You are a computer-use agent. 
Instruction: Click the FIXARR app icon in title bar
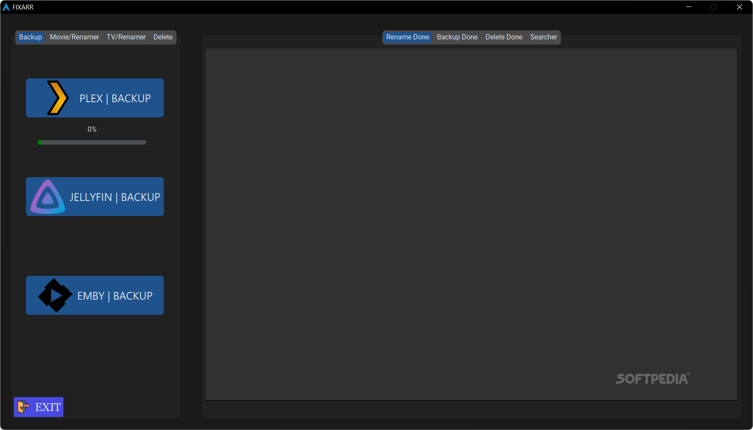click(x=6, y=7)
